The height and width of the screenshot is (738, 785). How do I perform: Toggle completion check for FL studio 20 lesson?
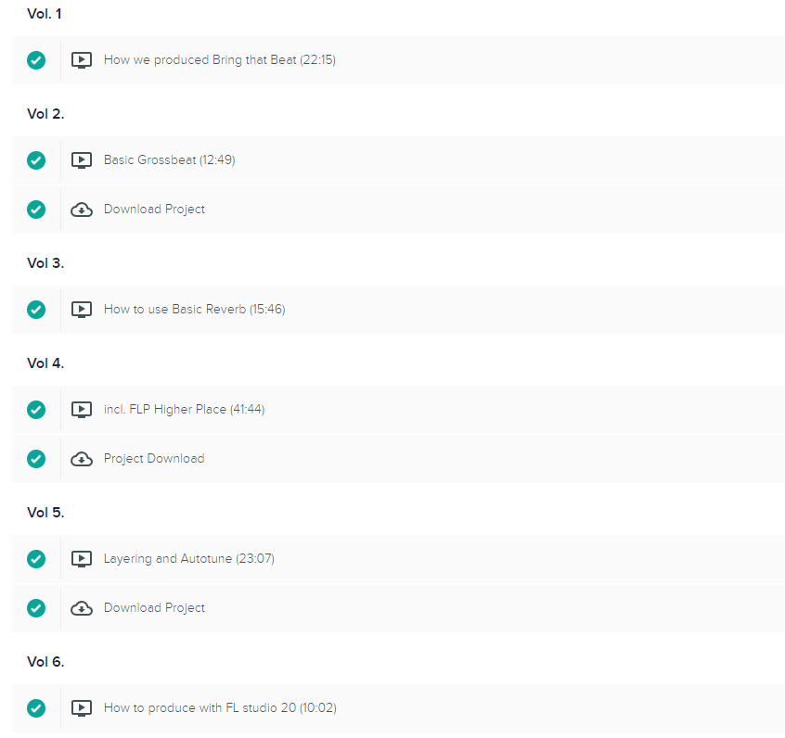click(x=36, y=708)
